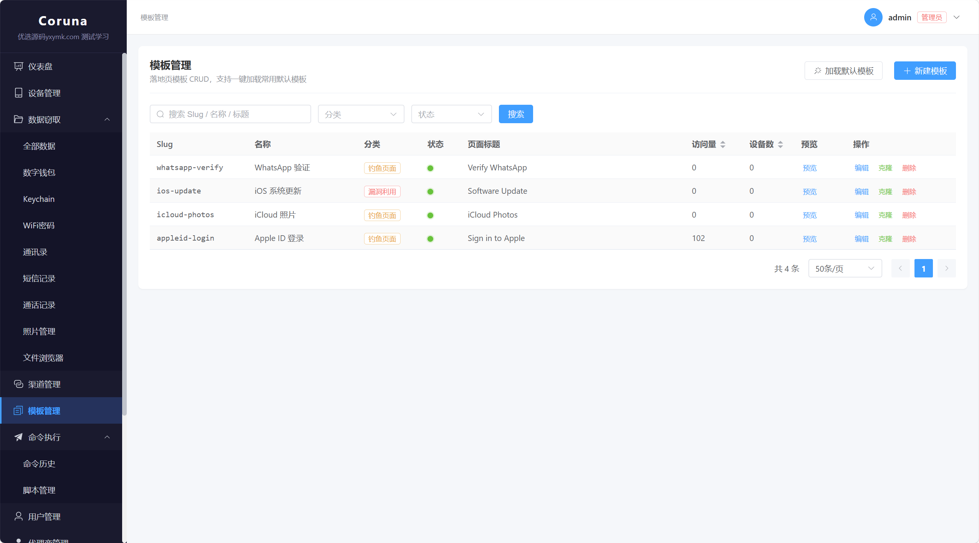Click the 漏洞利用 category tag
Viewport: 979px width, 543px height.
(382, 191)
